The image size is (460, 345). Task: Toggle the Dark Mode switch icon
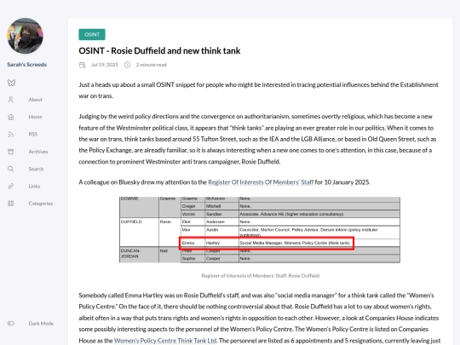pos(11,324)
